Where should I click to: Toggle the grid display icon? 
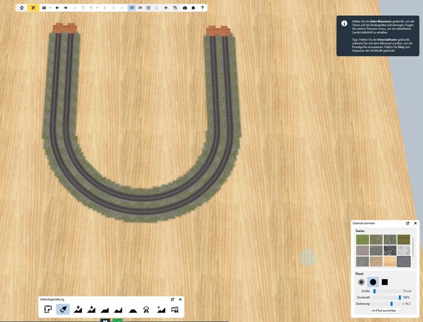click(x=148, y=8)
